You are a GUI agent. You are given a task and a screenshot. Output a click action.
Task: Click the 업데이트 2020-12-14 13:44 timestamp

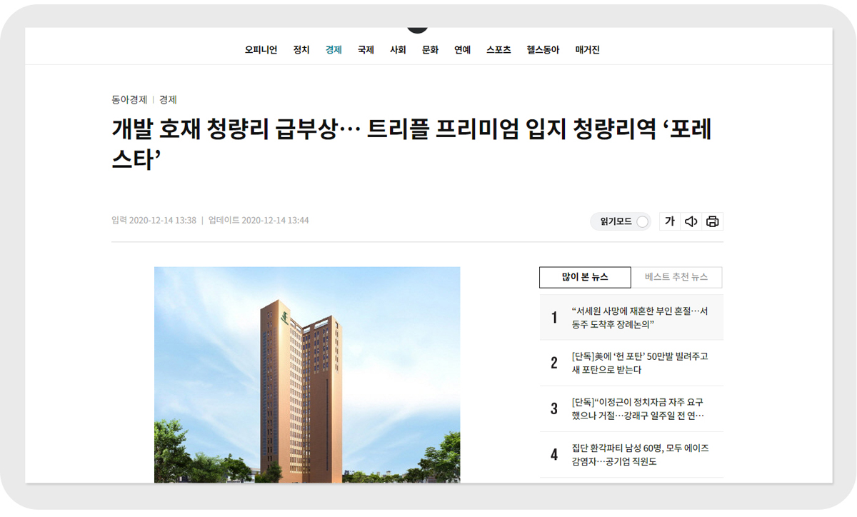pyautogui.click(x=259, y=221)
